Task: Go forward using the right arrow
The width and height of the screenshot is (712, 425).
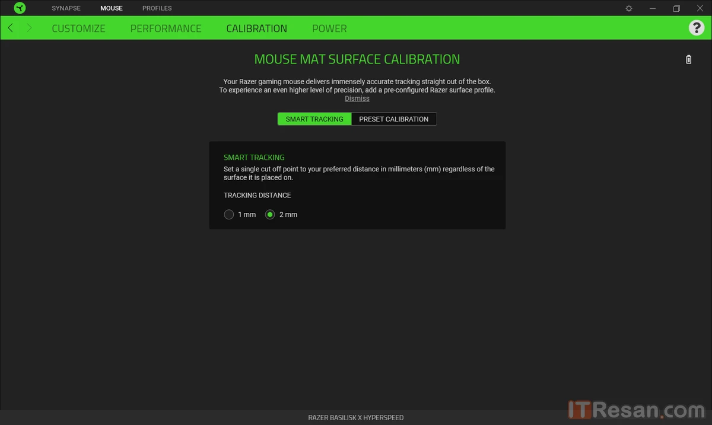Action: 29,28
